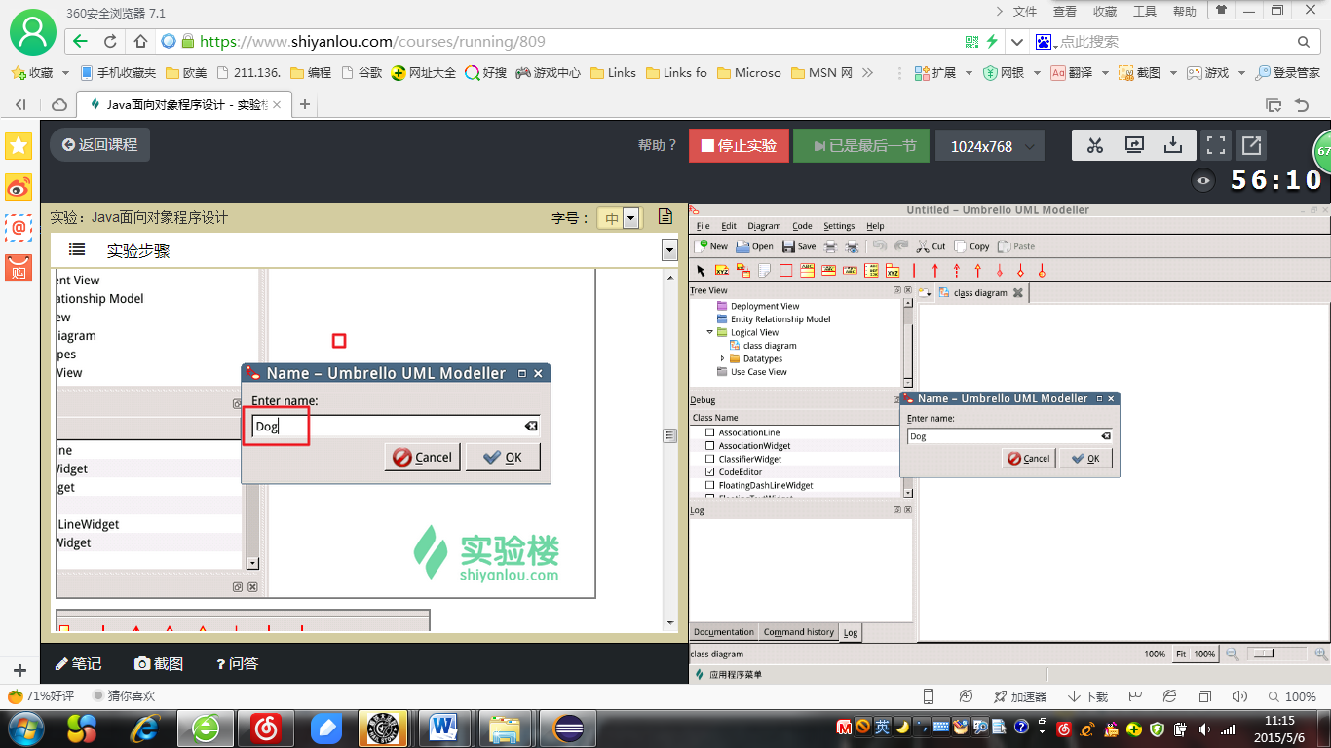Zoom in with the plus magnifier in Umbrello
The width and height of the screenshot is (1331, 748).
coord(1321,654)
